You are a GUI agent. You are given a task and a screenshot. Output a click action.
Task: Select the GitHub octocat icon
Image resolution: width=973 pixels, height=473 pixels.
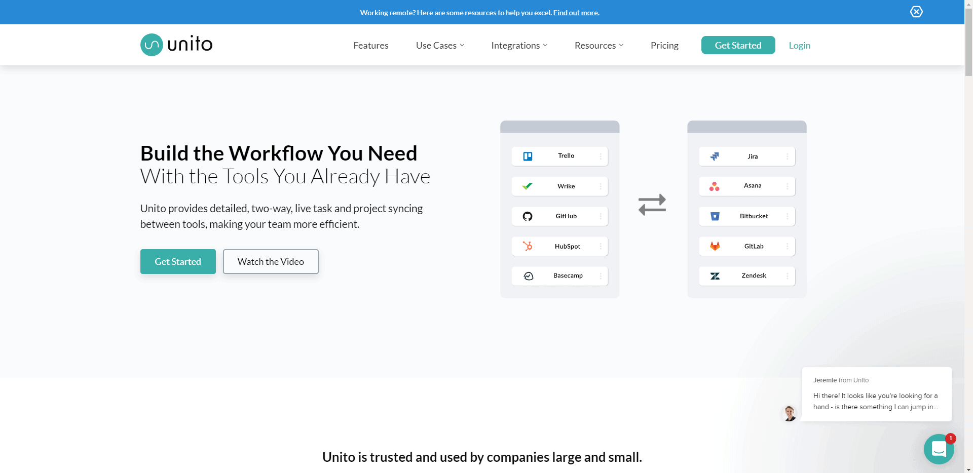click(528, 216)
